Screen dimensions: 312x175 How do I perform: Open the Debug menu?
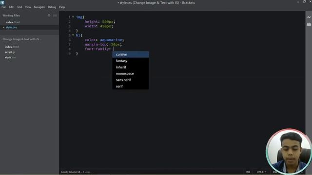[52, 7]
